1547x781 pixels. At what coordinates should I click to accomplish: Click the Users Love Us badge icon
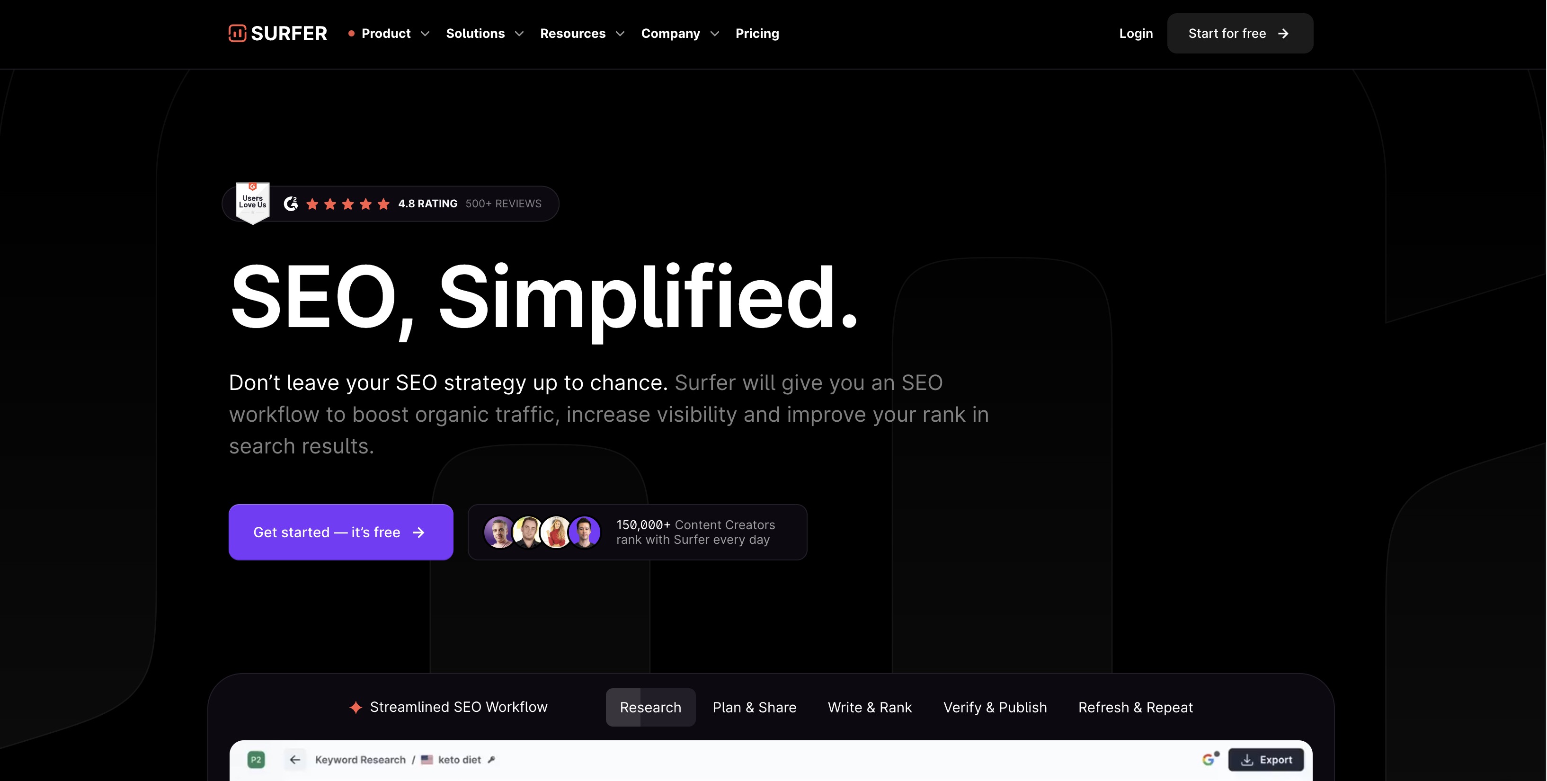coord(252,202)
